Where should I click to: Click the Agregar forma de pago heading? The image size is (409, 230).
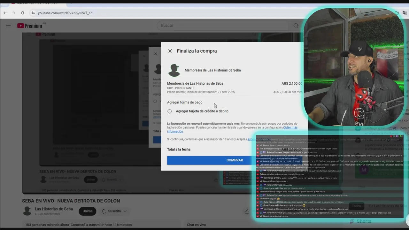185,102
